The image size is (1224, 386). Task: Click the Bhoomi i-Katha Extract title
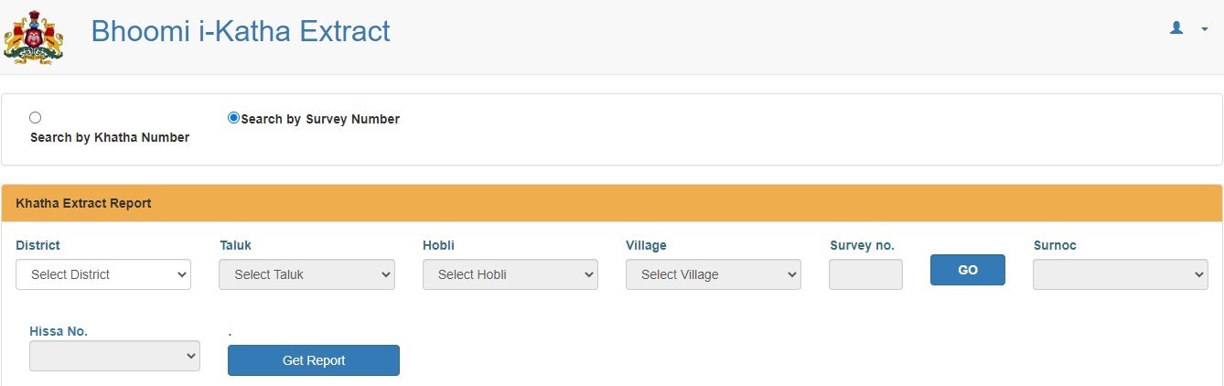(241, 31)
